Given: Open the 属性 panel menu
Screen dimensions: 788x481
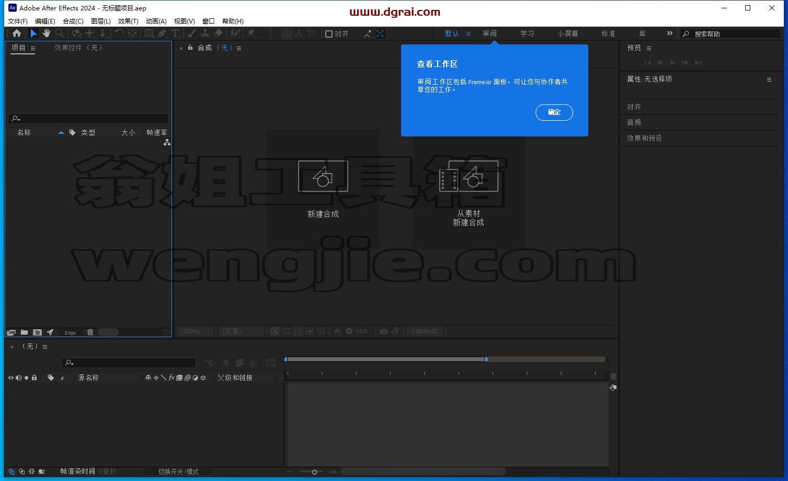Looking at the screenshot, I should 769,80.
